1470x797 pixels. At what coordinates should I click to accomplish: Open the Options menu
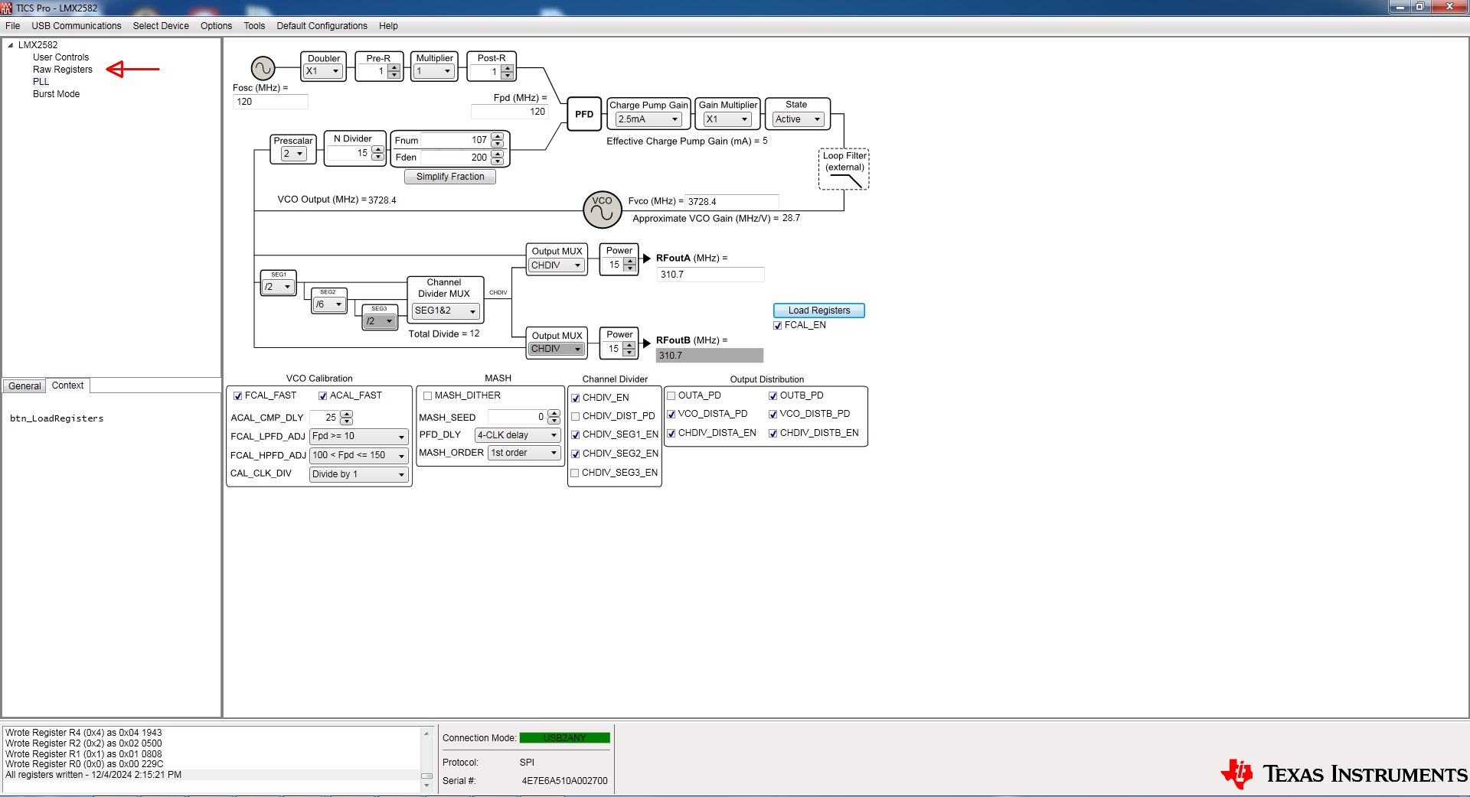[x=217, y=26]
